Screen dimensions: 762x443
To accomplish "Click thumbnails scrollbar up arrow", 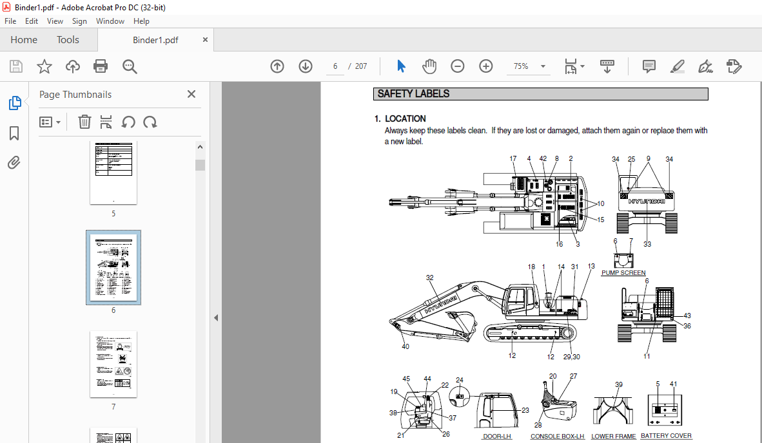I will click(200, 147).
